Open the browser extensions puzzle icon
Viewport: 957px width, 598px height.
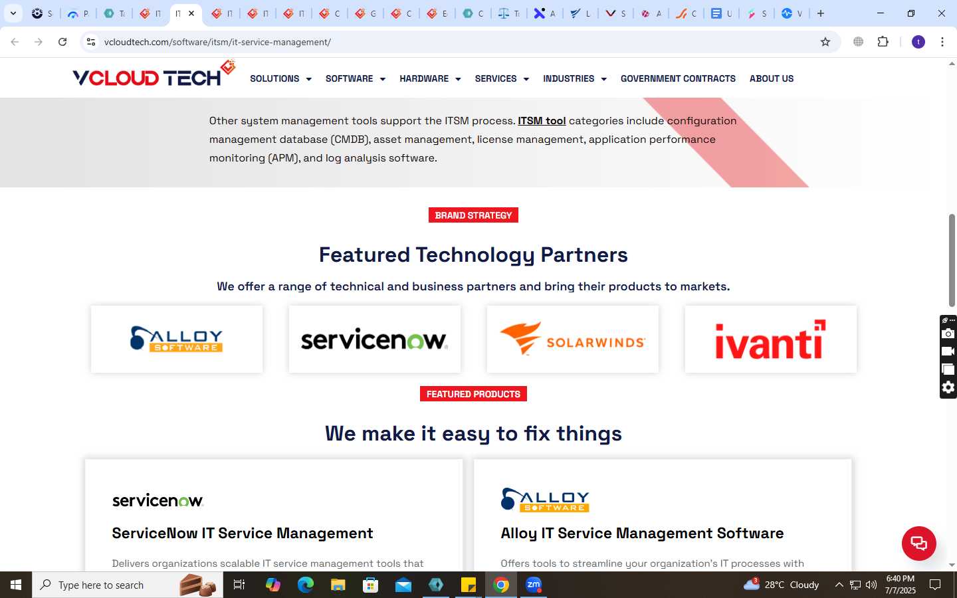[x=883, y=42]
